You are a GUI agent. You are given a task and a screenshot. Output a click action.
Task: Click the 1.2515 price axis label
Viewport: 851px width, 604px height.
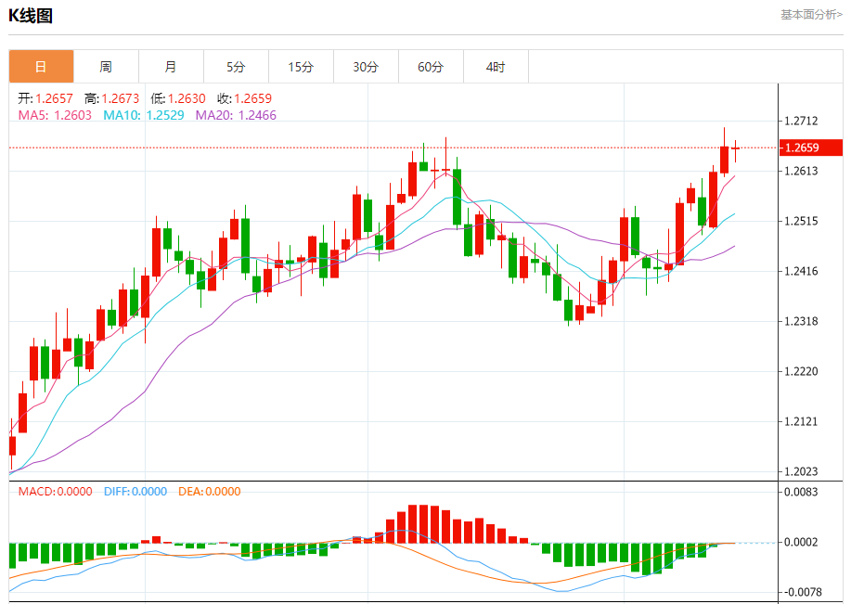(802, 221)
